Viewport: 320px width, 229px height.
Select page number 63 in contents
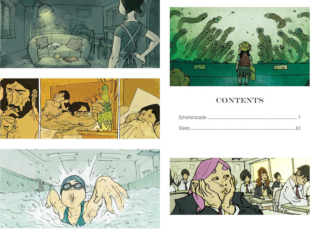tap(298, 128)
